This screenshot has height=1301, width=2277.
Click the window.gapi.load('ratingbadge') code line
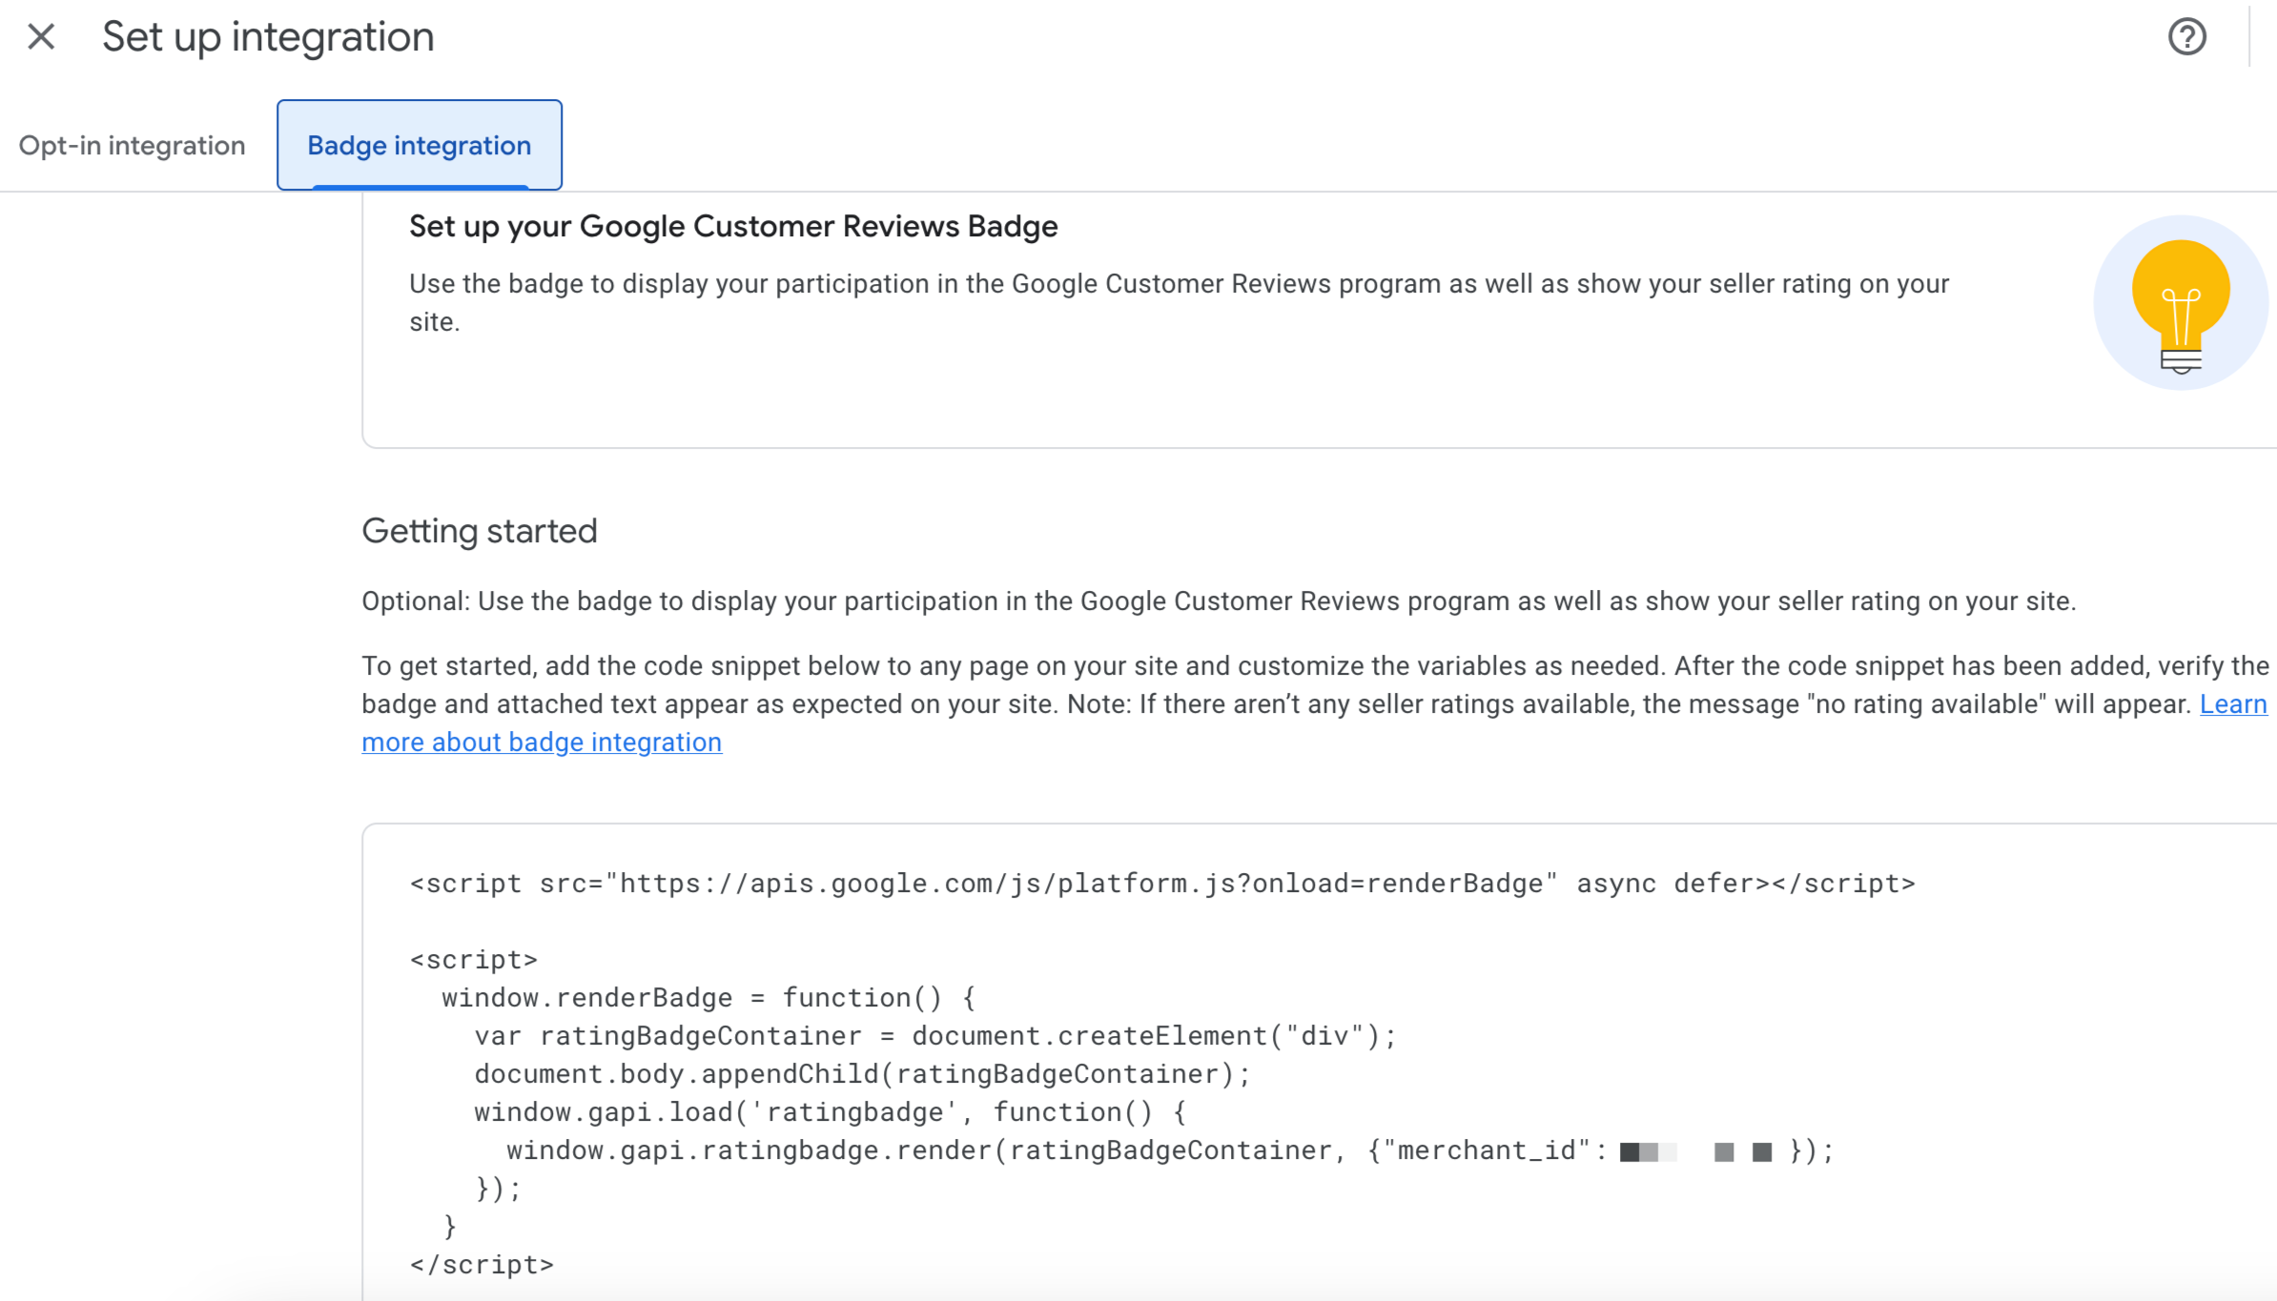[x=830, y=1112]
